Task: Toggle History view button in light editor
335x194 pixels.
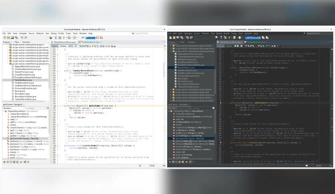Action: pos(63,46)
